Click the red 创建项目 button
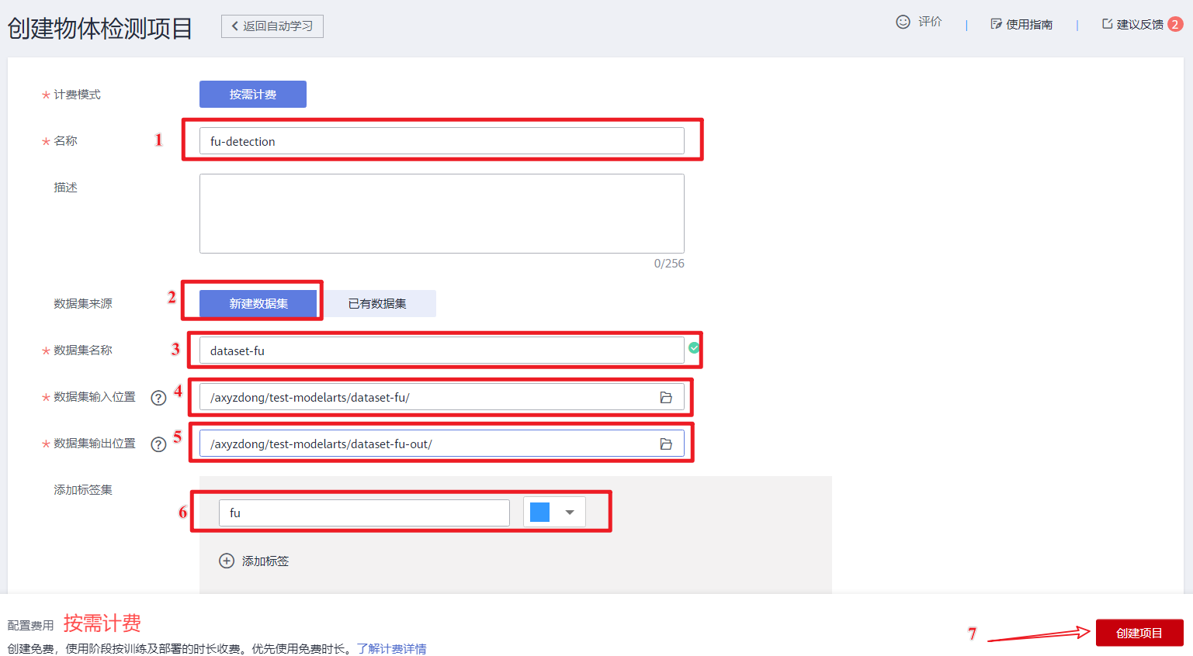This screenshot has width=1193, height=656. click(x=1139, y=633)
